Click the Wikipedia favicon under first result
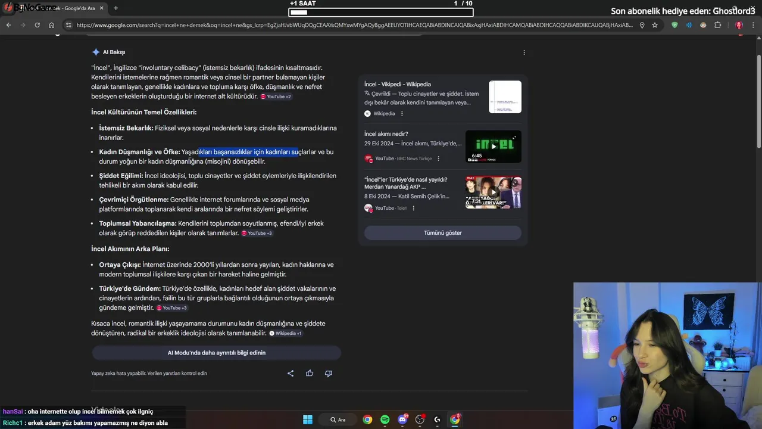The image size is (762, 429). click(367, 114)
